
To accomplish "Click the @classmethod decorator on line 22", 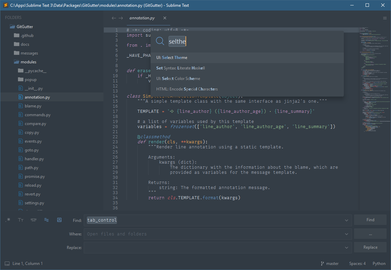I will [x=154, y=137].
